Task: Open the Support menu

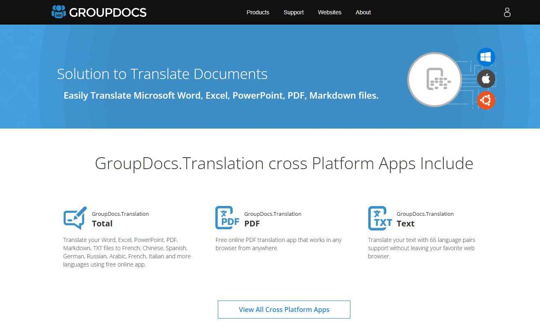Action: [294, 12]
